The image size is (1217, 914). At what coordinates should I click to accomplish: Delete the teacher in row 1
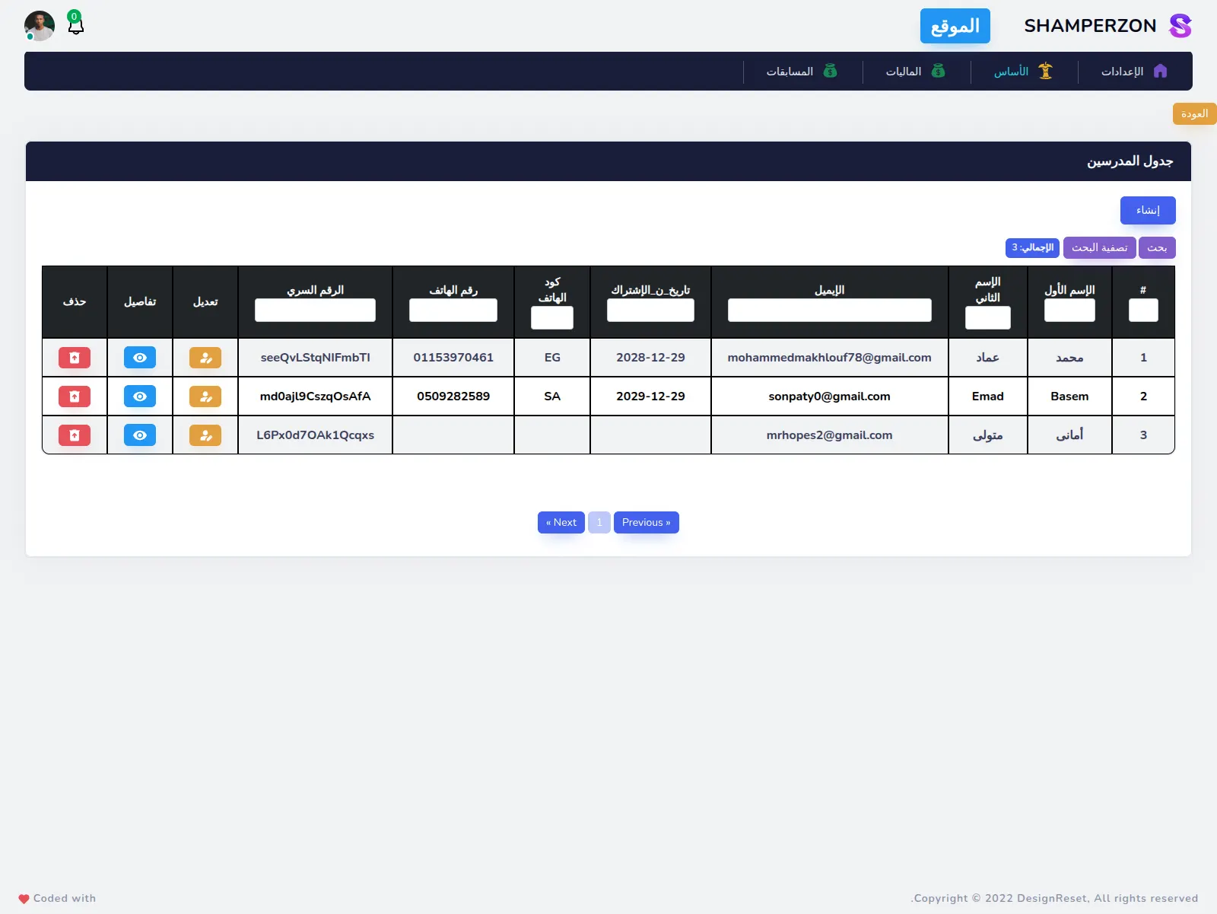(x=75, y=358)
